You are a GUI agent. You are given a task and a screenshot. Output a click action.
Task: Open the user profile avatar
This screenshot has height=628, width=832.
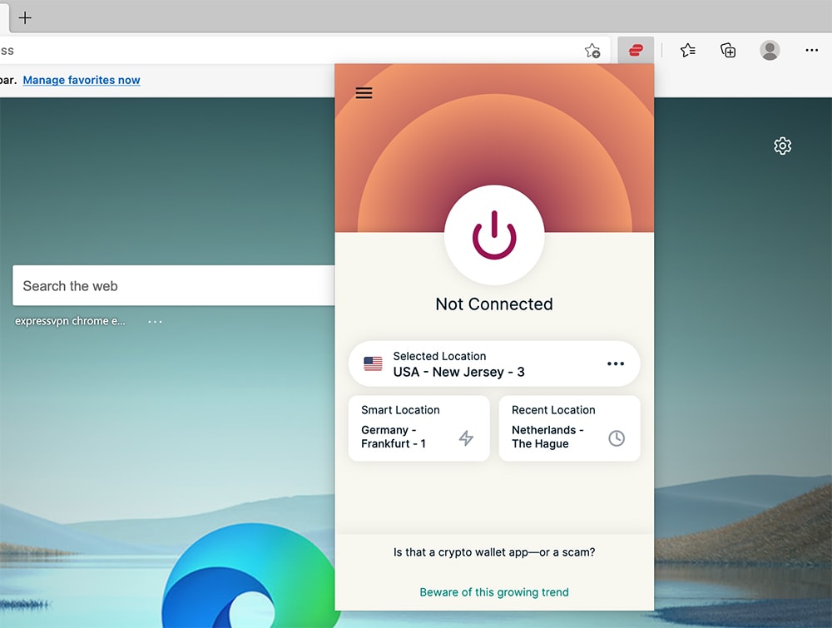pos(770,51)
